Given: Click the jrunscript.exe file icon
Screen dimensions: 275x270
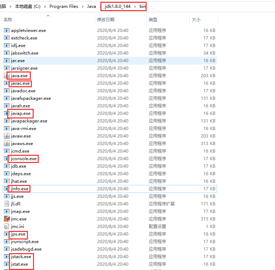Looking at the screenshot, I should 7,242.
